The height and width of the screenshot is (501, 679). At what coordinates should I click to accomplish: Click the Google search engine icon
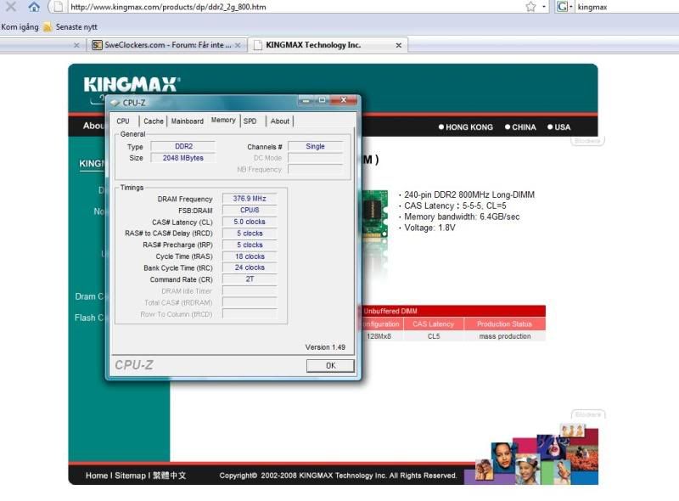562,7
